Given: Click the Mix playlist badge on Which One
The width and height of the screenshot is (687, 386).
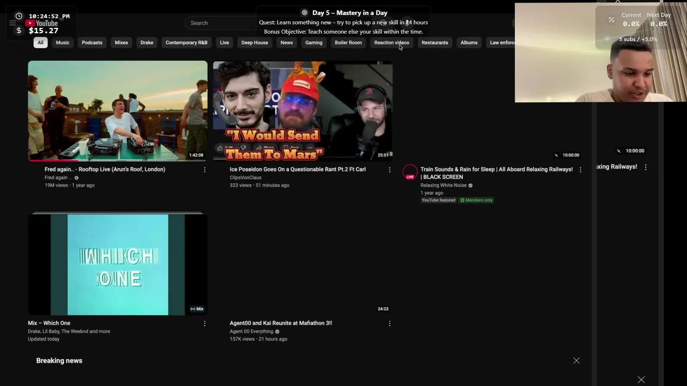Looking at the screenshot, I should (197, 309).
